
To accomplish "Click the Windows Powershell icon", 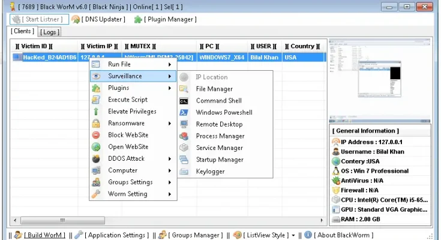I will coord(184,112).
